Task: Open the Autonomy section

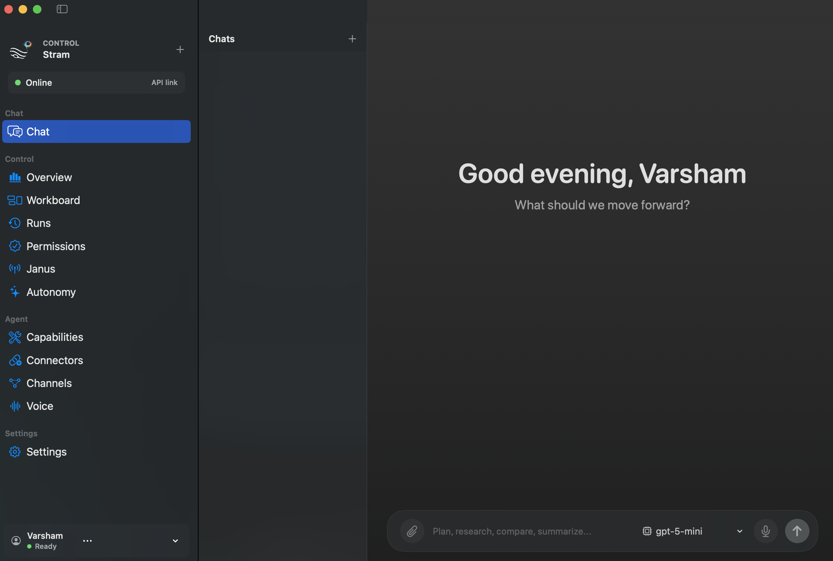Action: pos(96,292)
